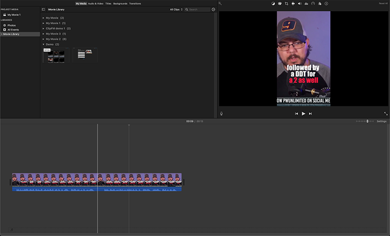The height and width of the screenshot is (236, 390).
Task: Skip to the previous clip
Action: point(296,114)
